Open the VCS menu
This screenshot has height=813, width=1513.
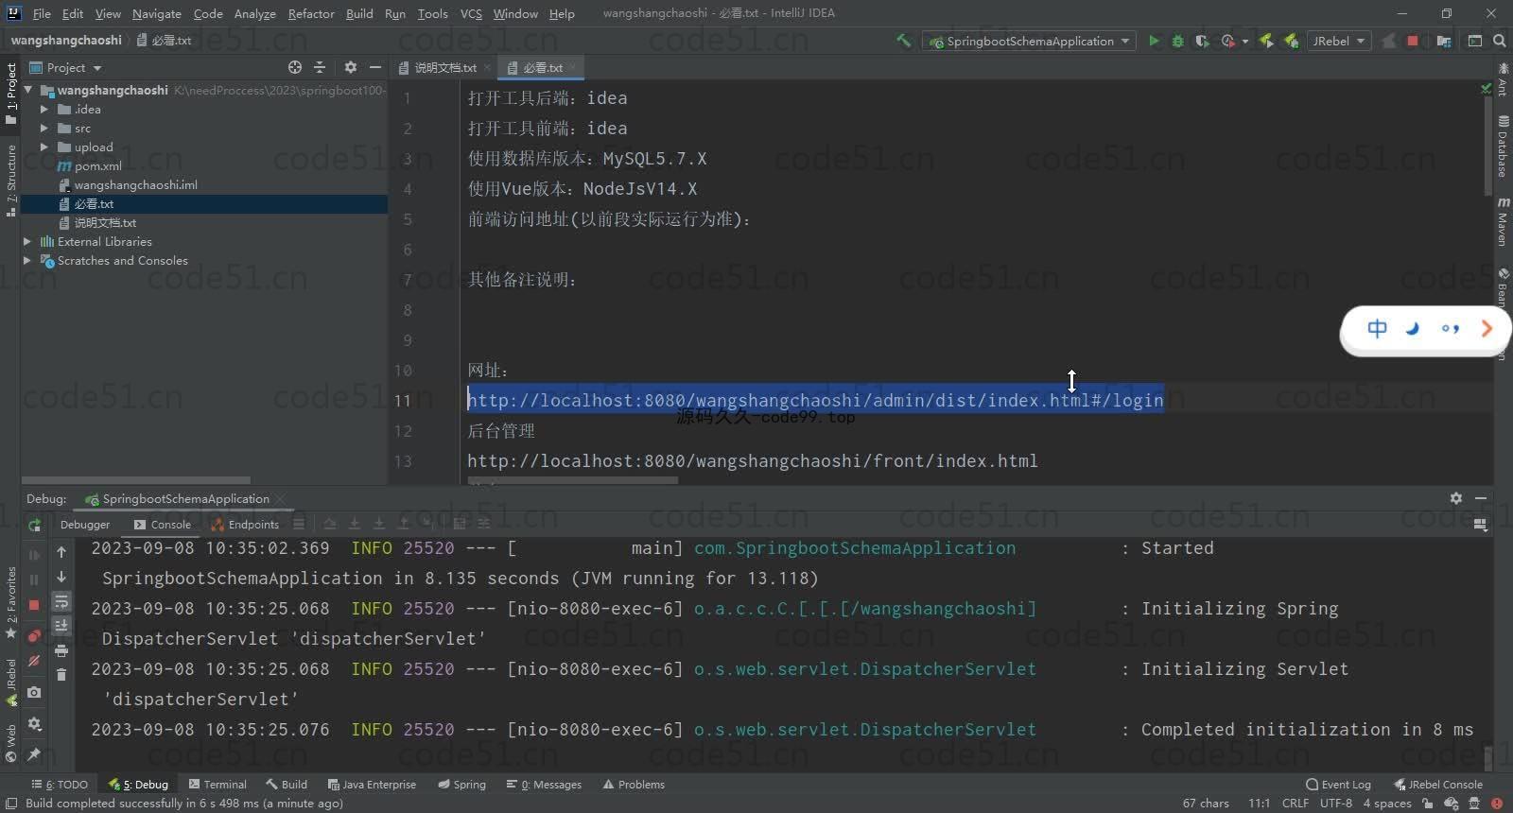(x=471, y=13)
